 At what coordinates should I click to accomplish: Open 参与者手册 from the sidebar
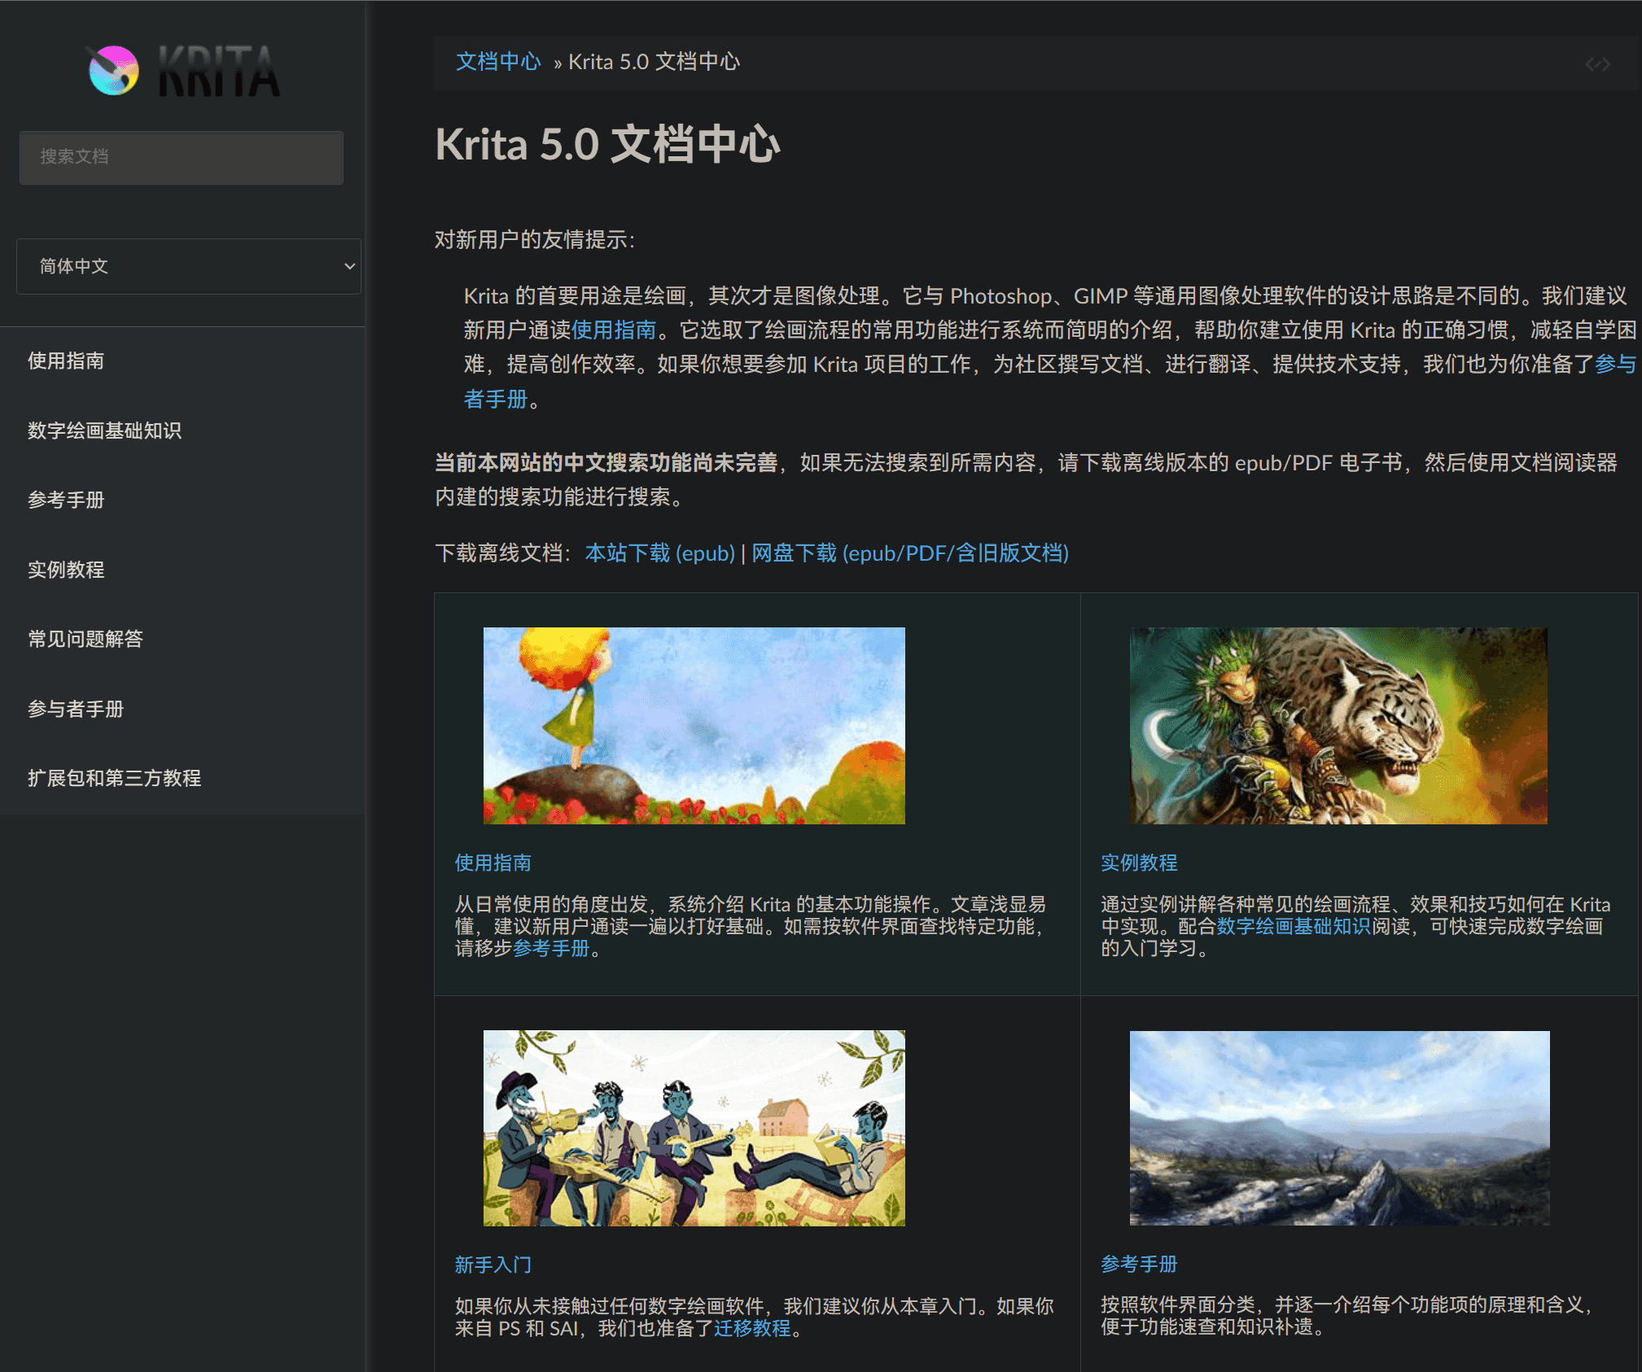74,709
